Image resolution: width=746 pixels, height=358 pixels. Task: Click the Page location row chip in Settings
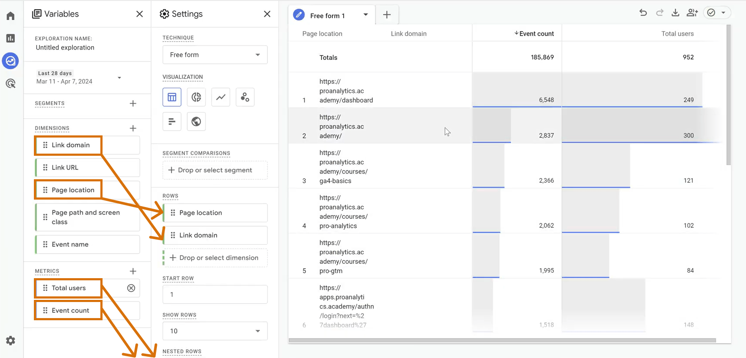215,213
